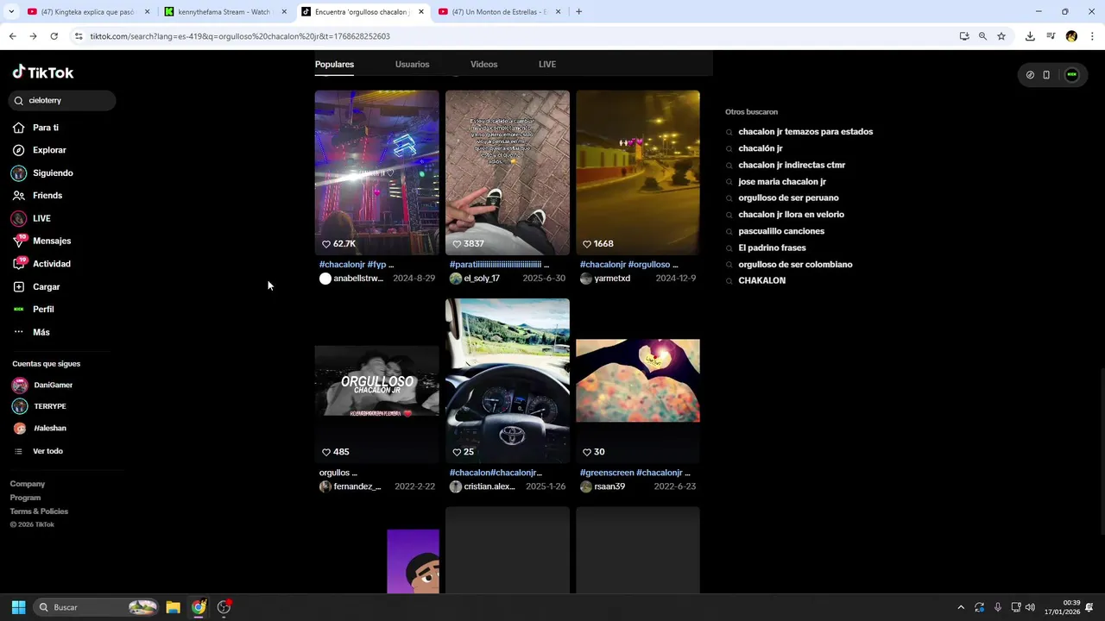Open el_soly_17 user profile link

point(475,279)
